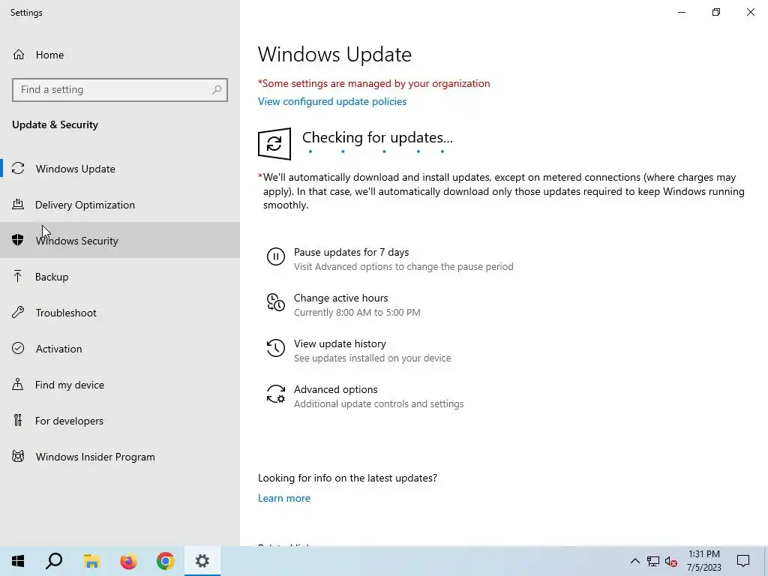Open For developers settings

pos(120,420)
